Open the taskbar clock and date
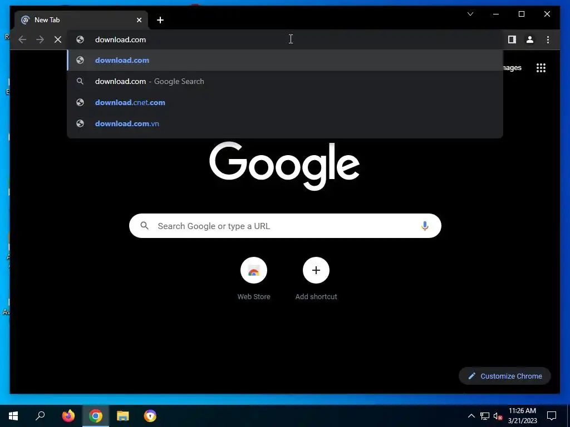Screen dimensions: 570x427 point(522,416)
